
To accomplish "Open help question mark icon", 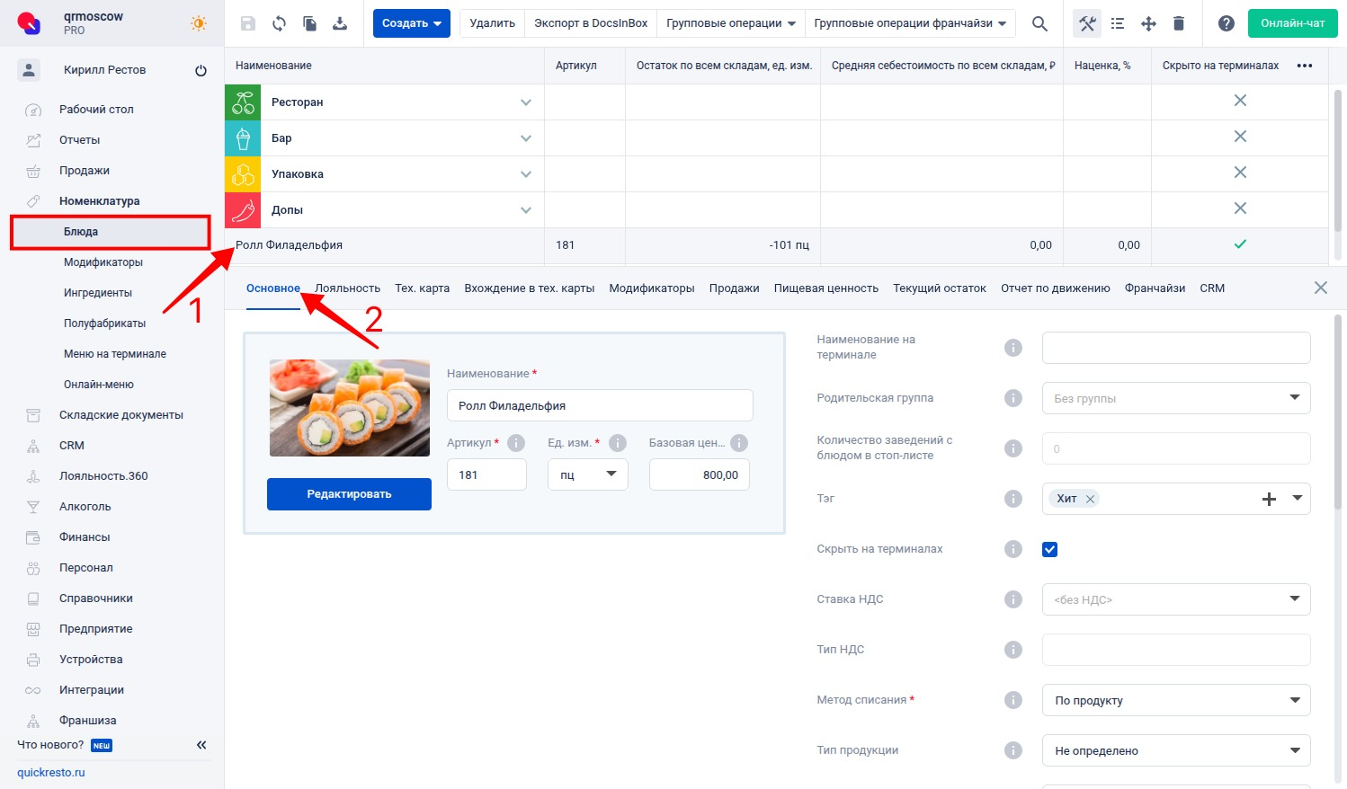I will tap(1226, 23).
